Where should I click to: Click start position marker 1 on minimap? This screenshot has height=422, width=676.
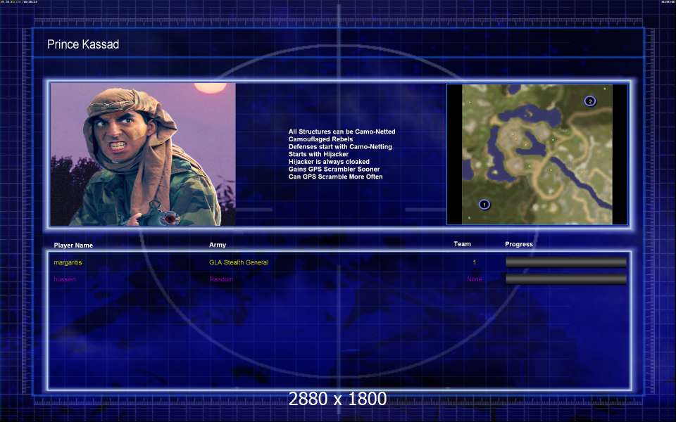(484, 205)
